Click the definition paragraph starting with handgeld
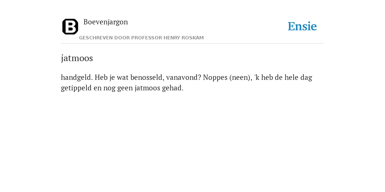 (186, 82)
